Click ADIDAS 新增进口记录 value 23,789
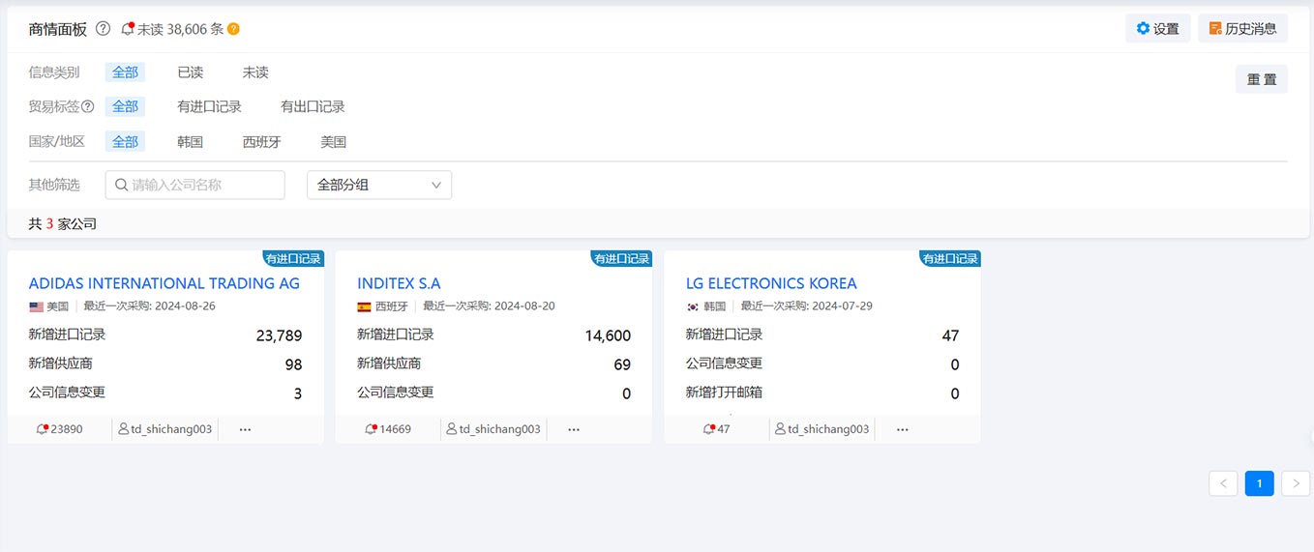 (279, 335)
